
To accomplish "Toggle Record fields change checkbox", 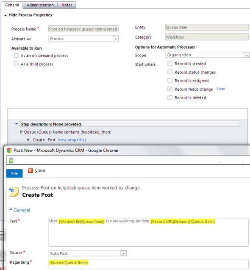I will pyautogui.click(x=170, y=89).
